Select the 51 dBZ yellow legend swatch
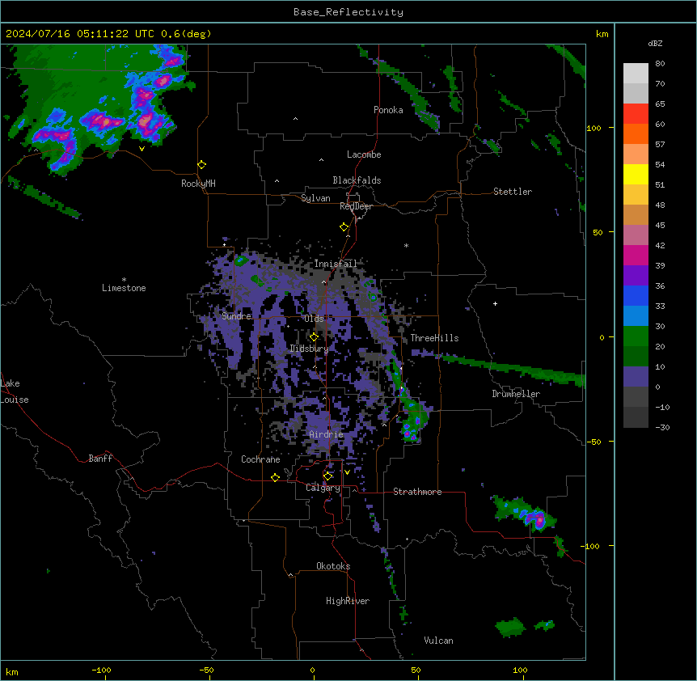Viewport: 697px width, 681px height. pyautogui.click(x=636, y=174)
